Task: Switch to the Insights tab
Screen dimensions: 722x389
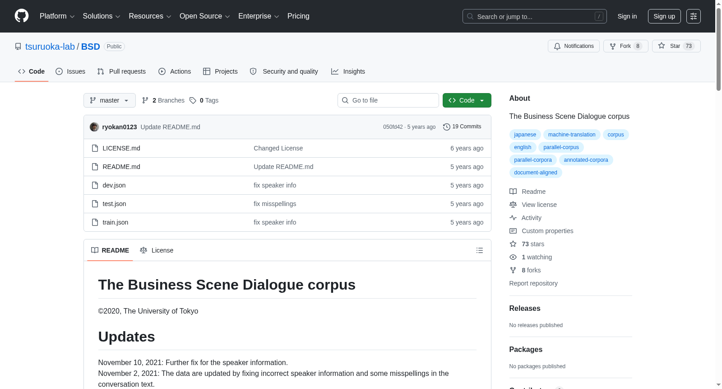Action: 348,71
